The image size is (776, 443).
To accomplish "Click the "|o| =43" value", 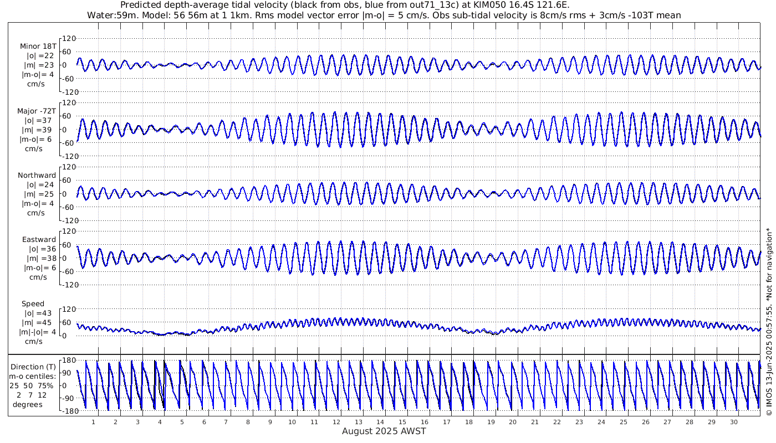I will pos(38,313).
